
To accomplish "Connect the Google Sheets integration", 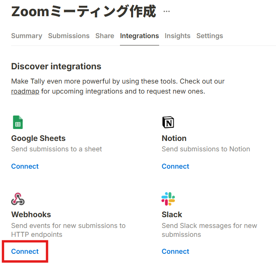I will [25, 166].
